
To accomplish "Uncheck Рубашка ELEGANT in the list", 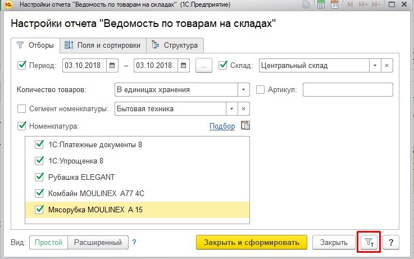I will click(39, 177).
